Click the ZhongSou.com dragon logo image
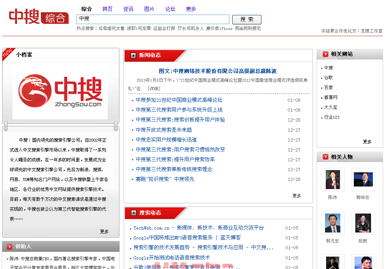This screenshot has width=386, height=269. tap(60, 91)
